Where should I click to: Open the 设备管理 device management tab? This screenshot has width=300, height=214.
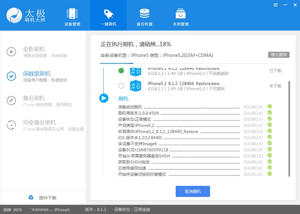(72, 17)
